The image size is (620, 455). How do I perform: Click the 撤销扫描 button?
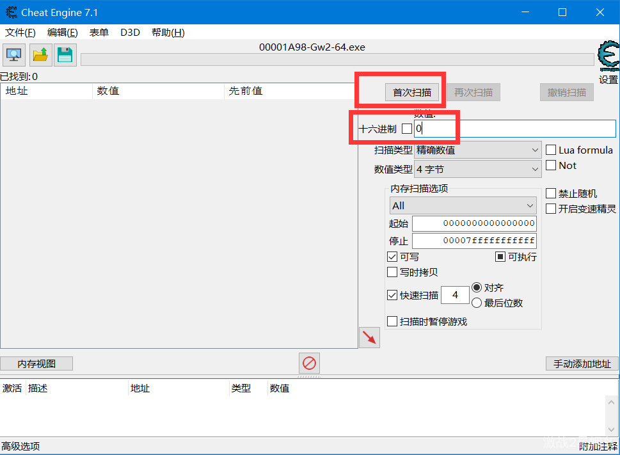(567, 93)
